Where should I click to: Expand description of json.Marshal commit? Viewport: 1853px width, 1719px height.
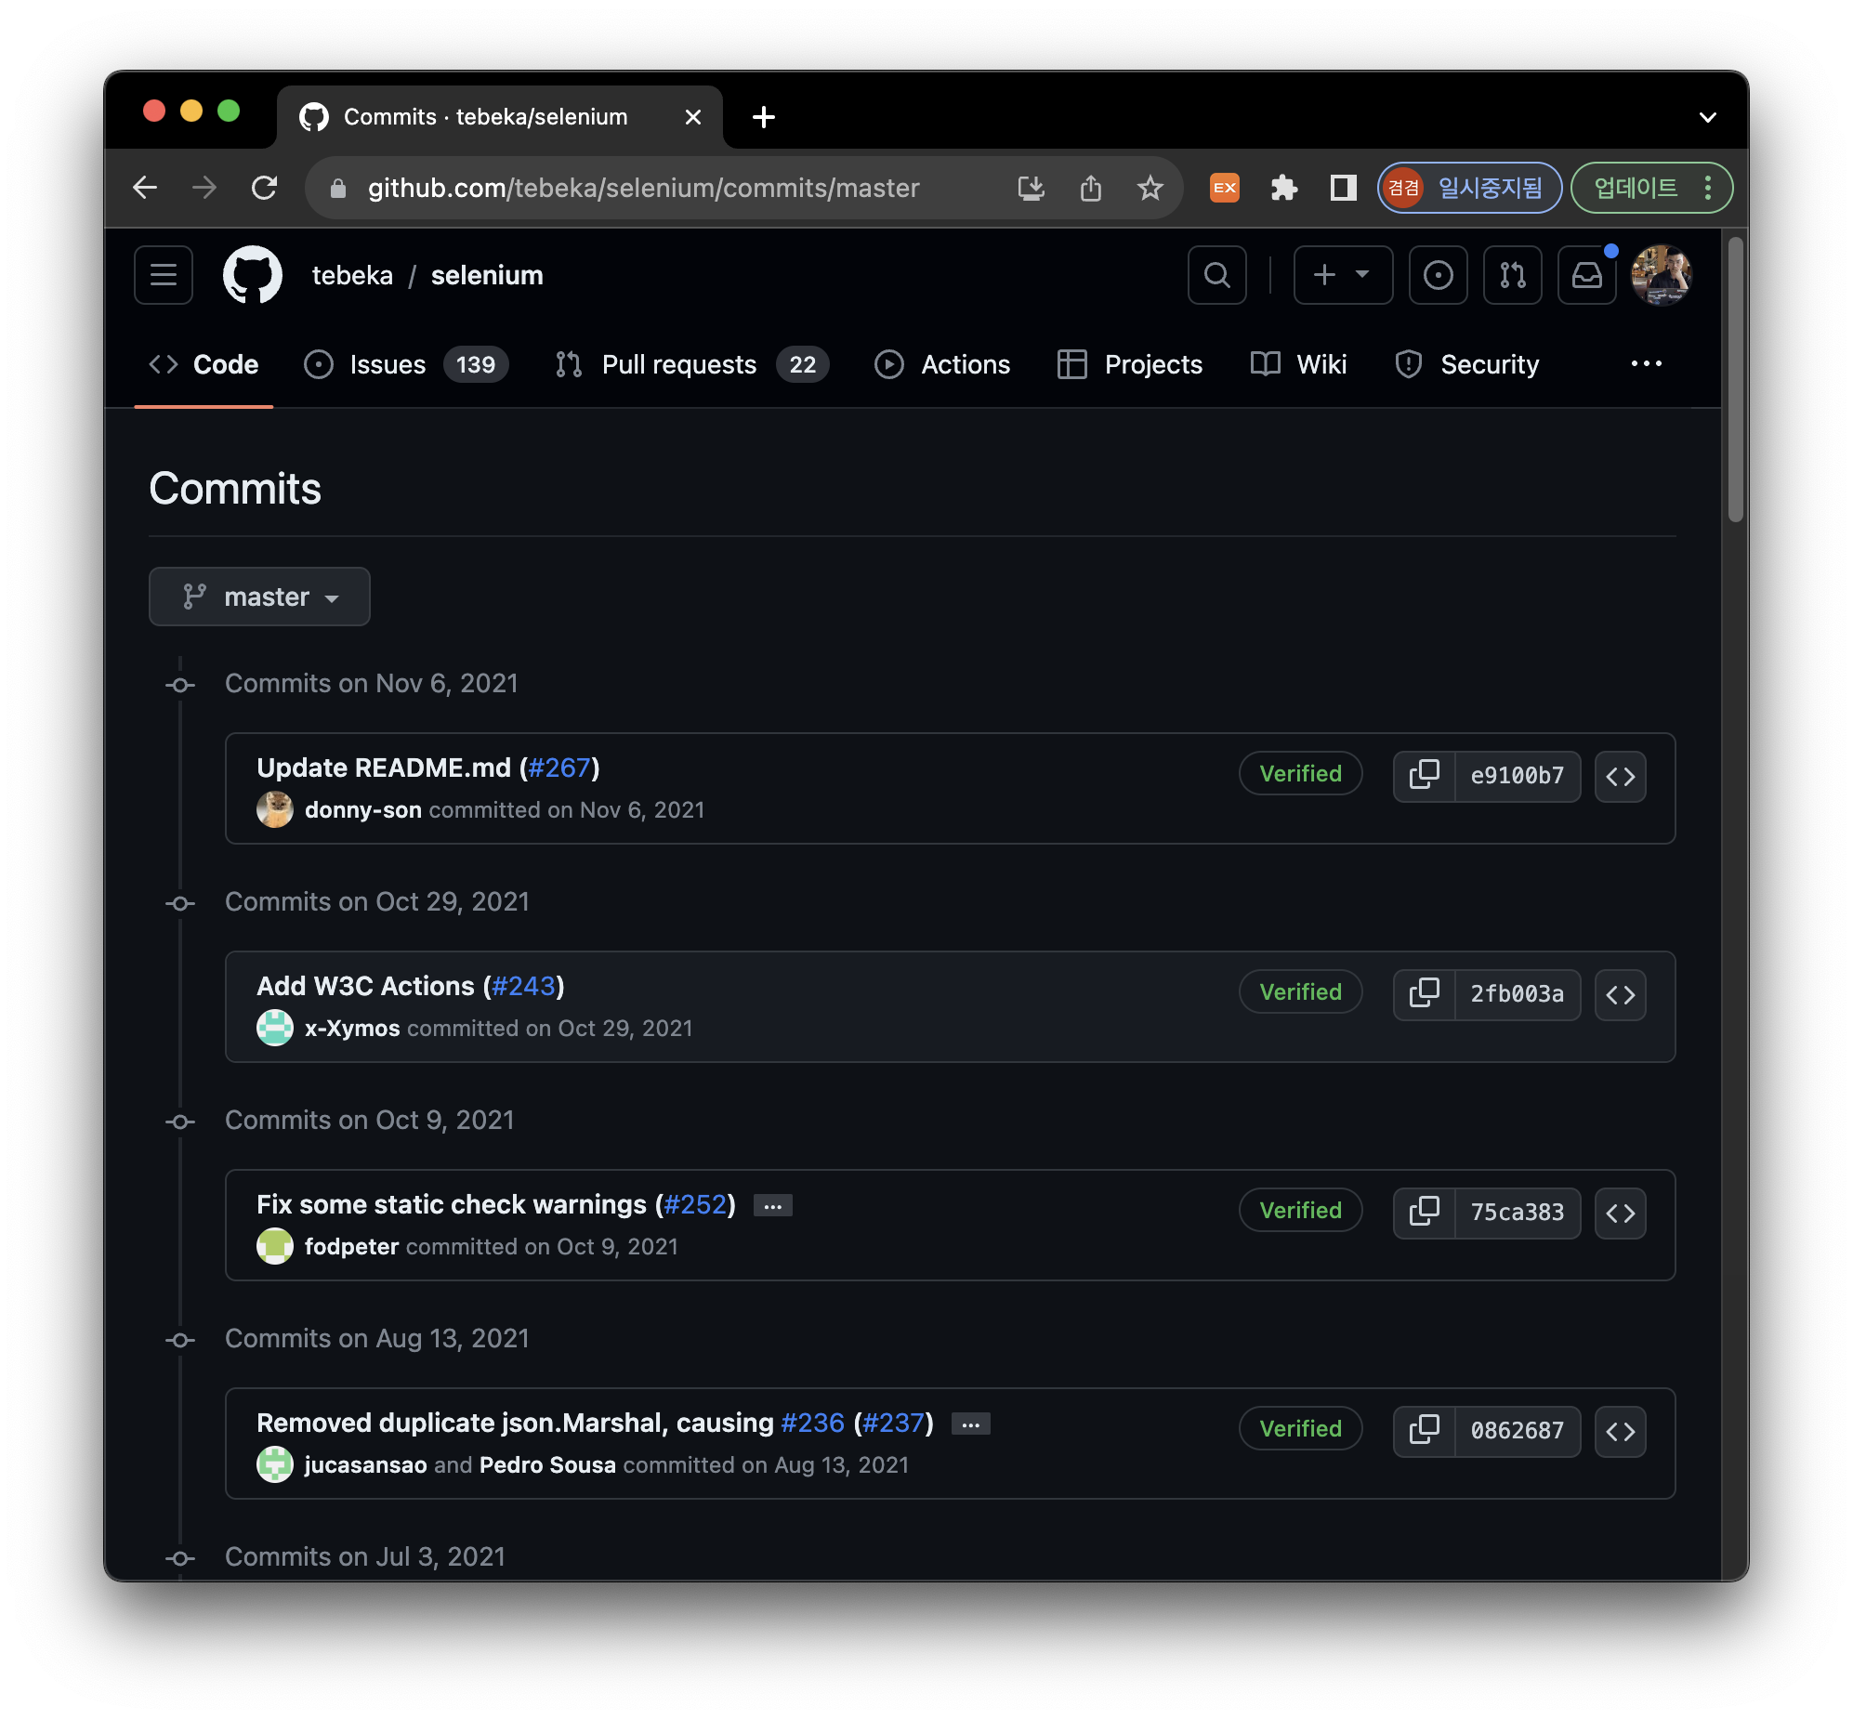[x=970, y=1424]
